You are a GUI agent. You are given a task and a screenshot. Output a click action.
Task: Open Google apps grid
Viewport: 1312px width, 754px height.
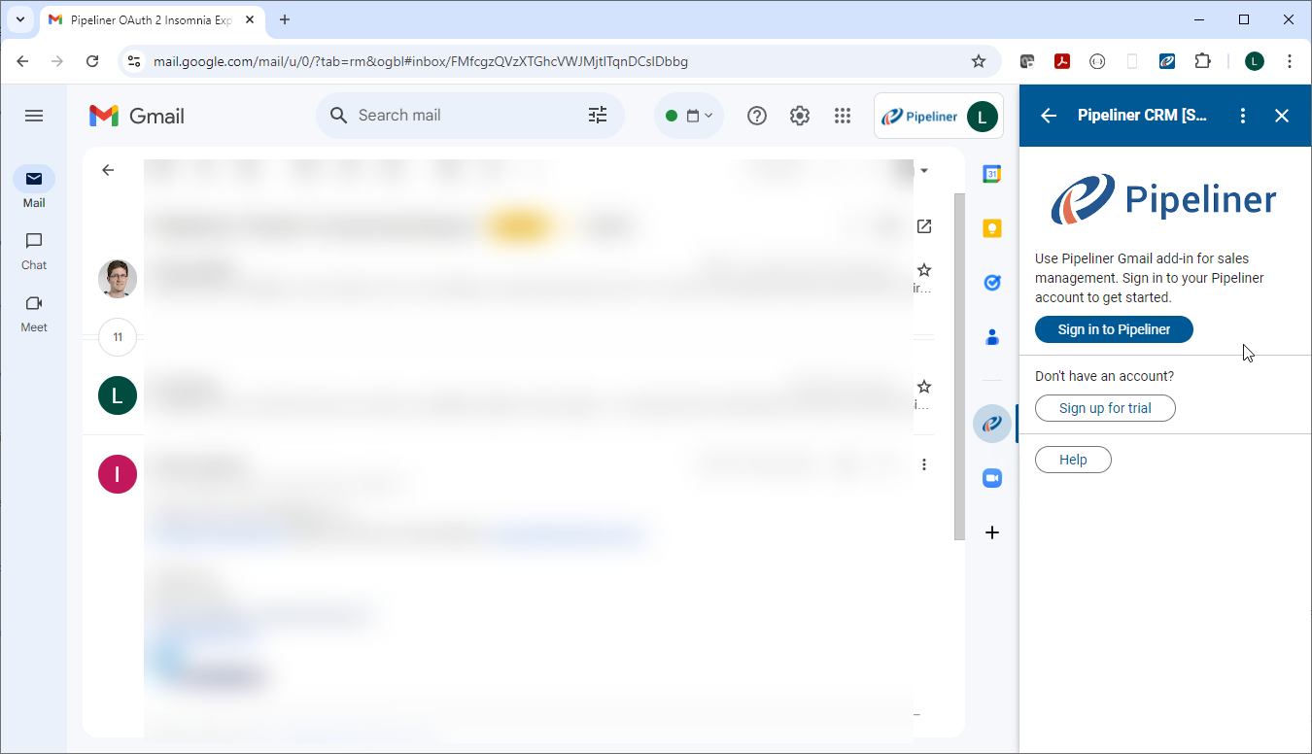843,116
